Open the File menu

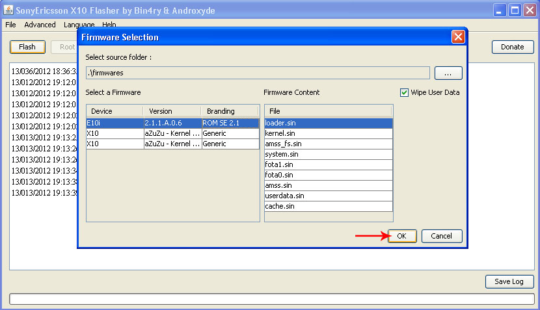pos(10,25)
